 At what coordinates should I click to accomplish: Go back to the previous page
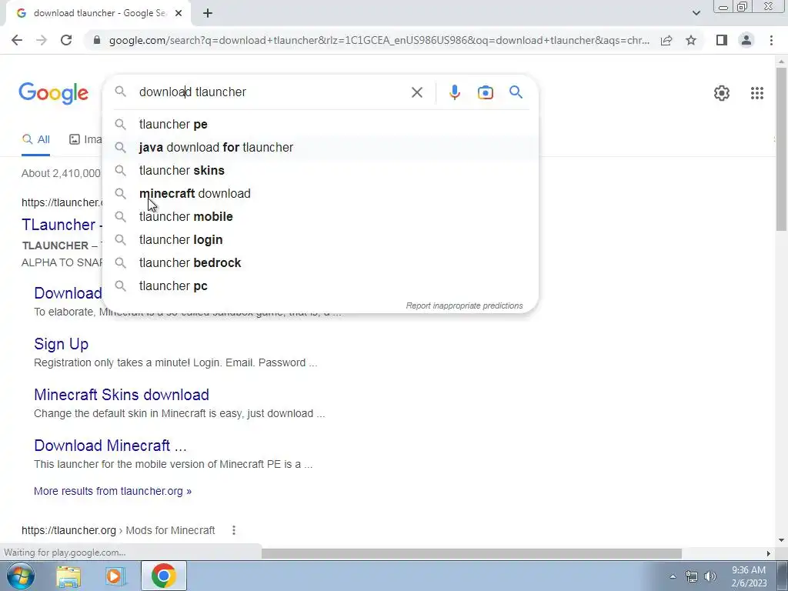point(17,40)
